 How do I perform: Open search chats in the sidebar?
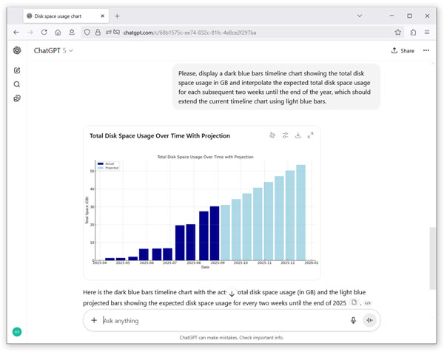pos(17,84)
